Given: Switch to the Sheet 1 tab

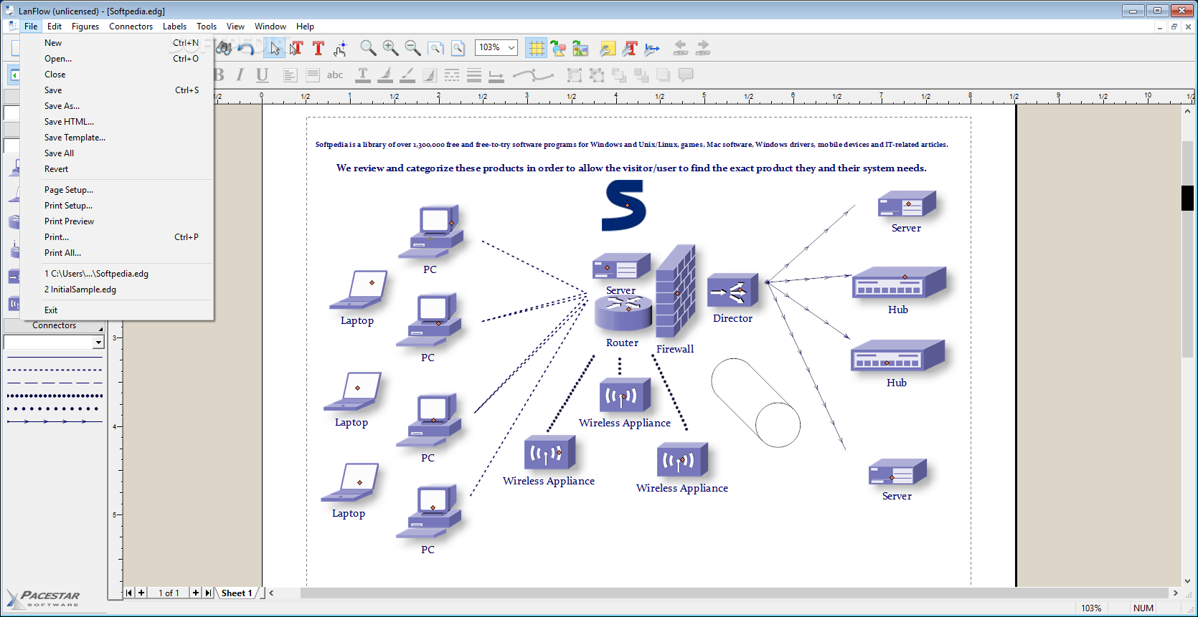Looking at the screenshot, I should tap(237, 593).
